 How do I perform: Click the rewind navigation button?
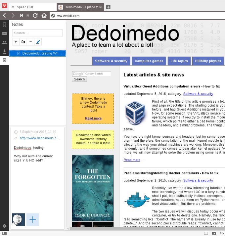21,15
